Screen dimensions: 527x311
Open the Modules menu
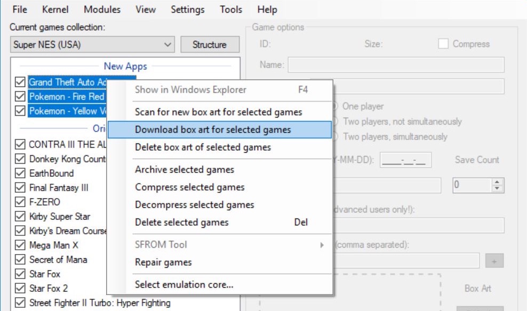tap(102, 10)
